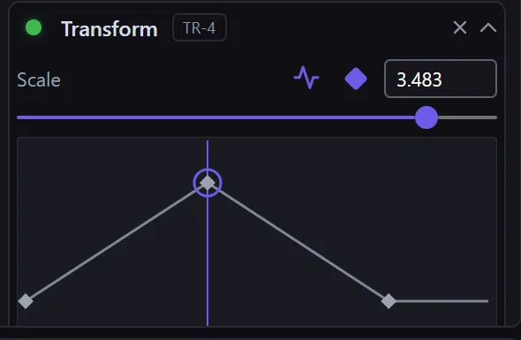Toggle the green Transform enable indicator

point(34,27)
